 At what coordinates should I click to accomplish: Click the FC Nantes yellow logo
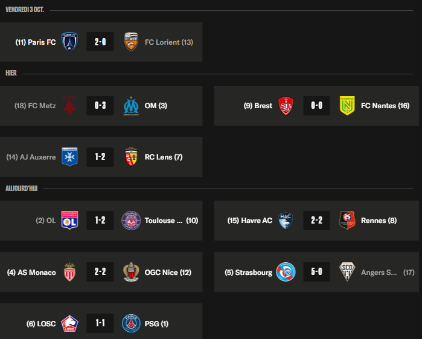pyautogui.click(x=347, y=106)
